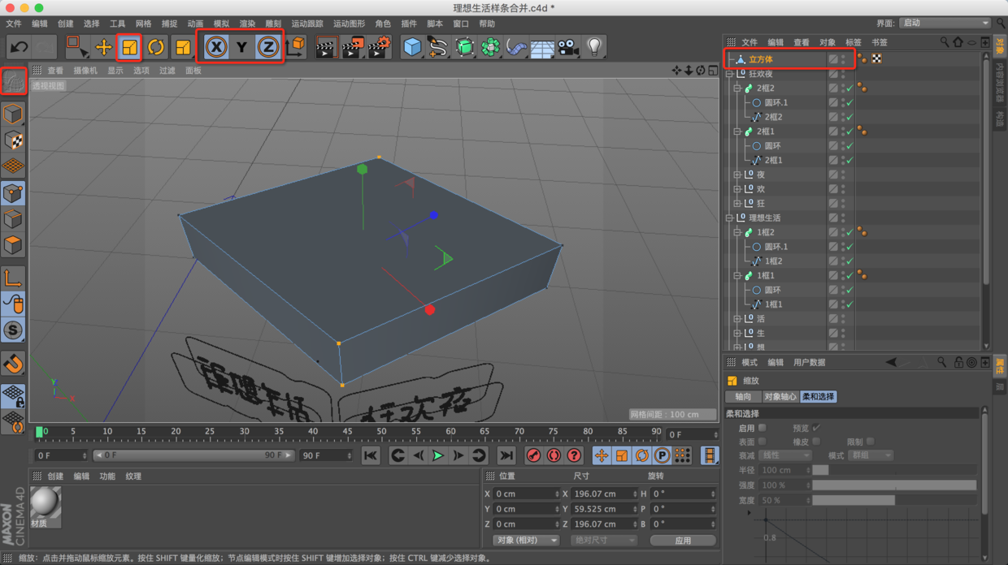
Task: Switch to Texture mode in the left sidebar
Action: [13, 140]
